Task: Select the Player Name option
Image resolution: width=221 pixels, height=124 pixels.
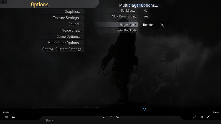Action: (x=128, y=25)
